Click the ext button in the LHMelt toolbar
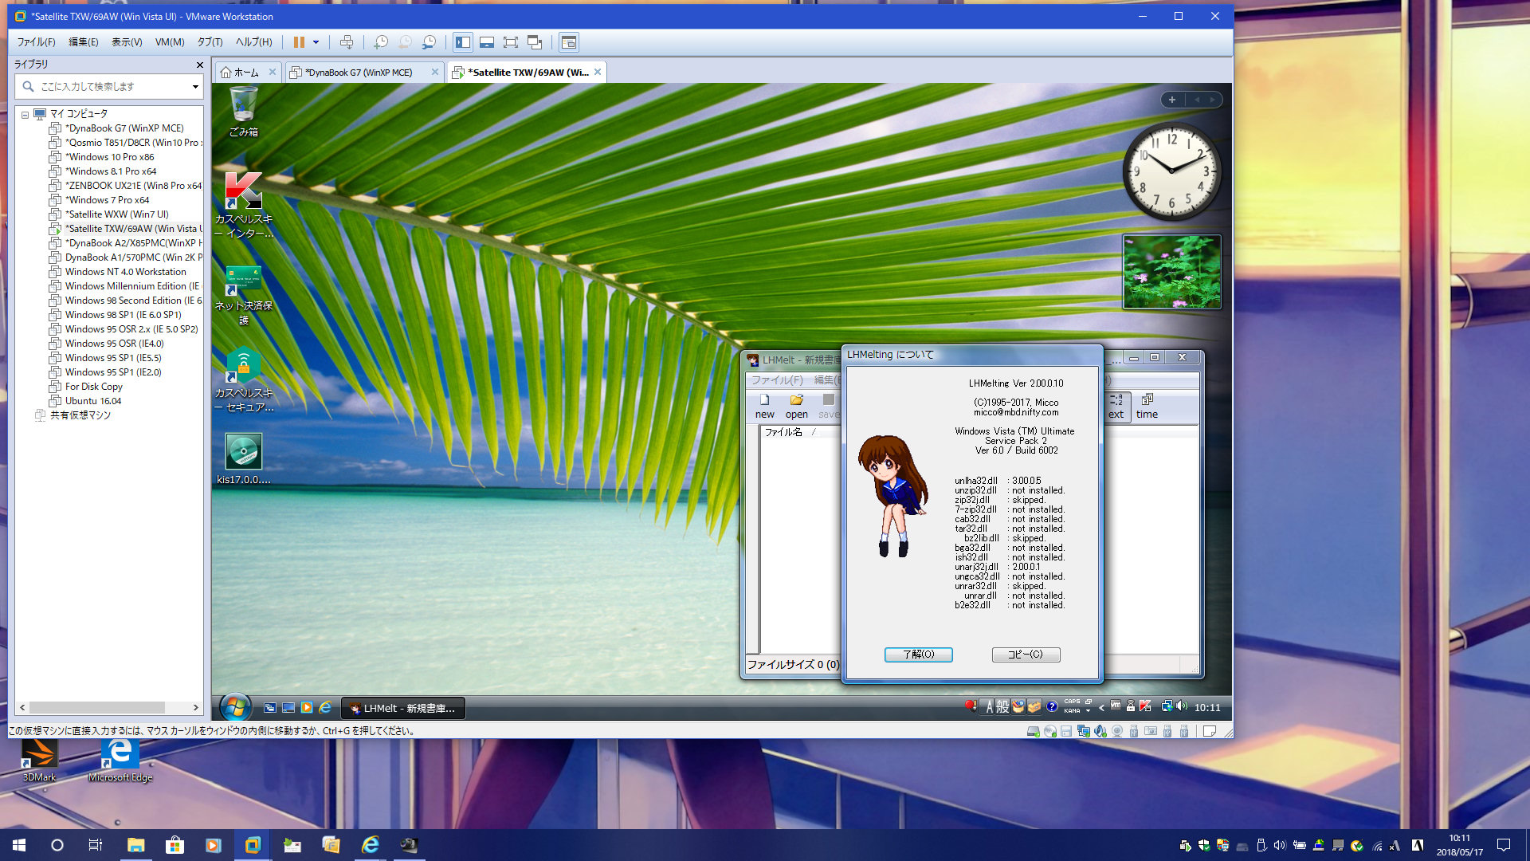Viewport: 1530px width, 861px height. (1116, 407)
